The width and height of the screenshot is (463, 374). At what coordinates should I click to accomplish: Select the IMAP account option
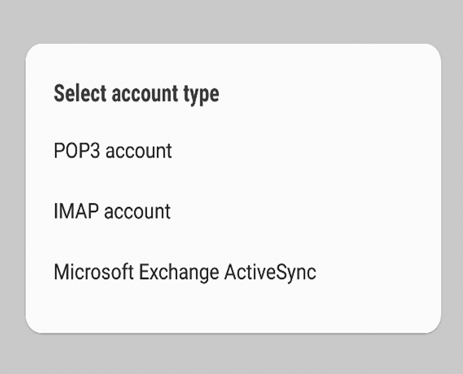click(233, 211)
